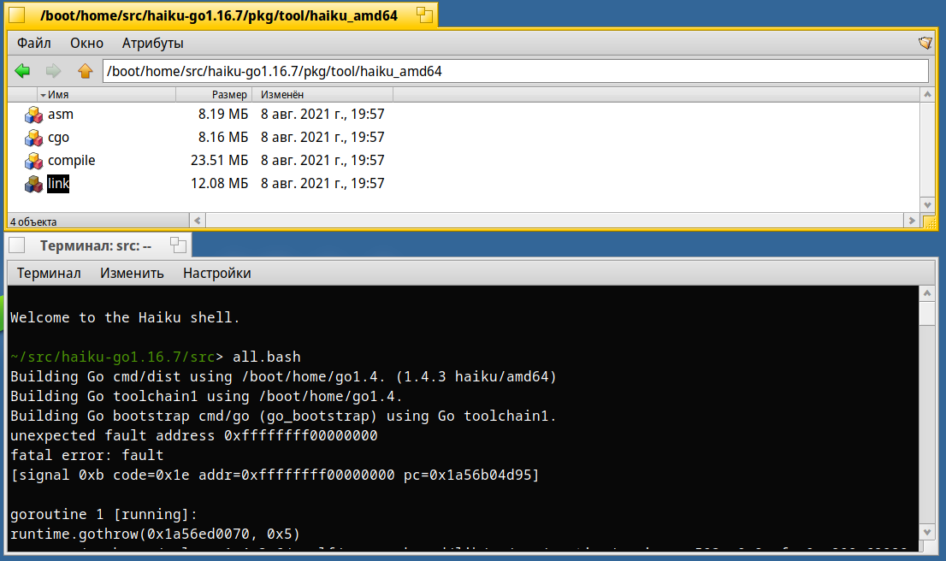Click the Tracker status icon in menu bar
The image size is (946, 561).
click(925, 43)
